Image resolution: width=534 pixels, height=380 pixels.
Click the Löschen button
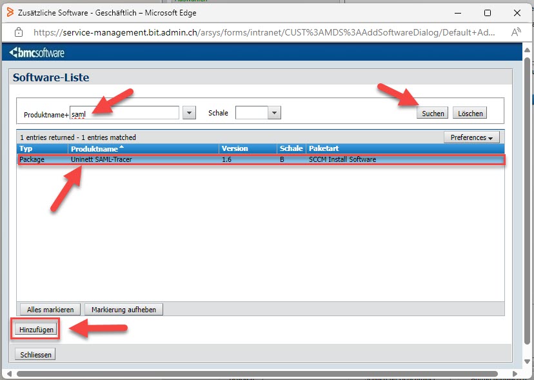(x=470, y=113)
